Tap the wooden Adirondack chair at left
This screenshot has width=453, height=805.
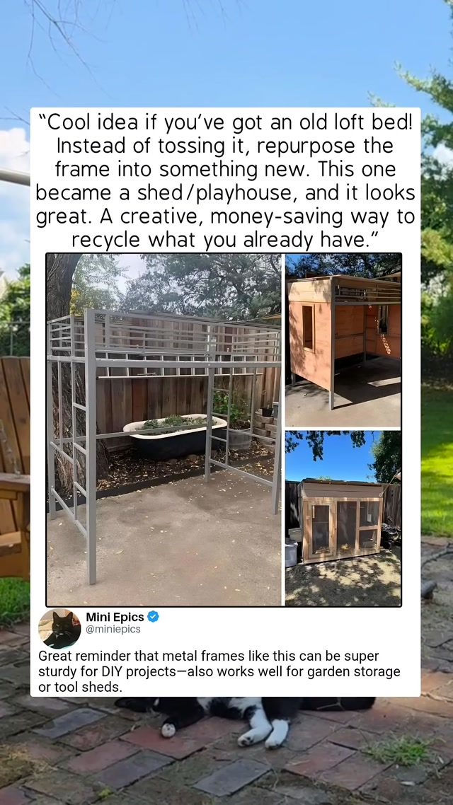tap(14, 467)
